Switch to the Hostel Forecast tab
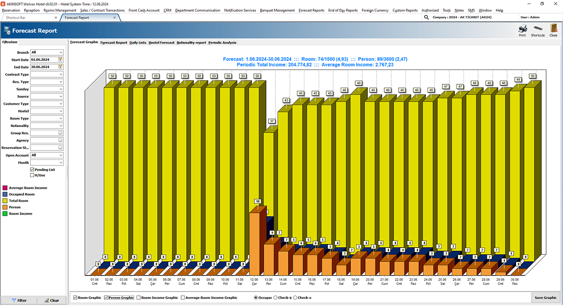563x306 pixels. (161, 43)
